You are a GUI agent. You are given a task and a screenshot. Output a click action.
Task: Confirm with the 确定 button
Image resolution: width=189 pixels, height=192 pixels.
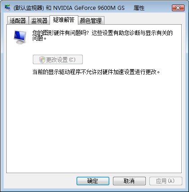(93, 181)
